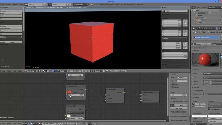Click the Diffuse BSDF red color swatch
This screenshot has width=222, height=125.
(x=69, y=92)
